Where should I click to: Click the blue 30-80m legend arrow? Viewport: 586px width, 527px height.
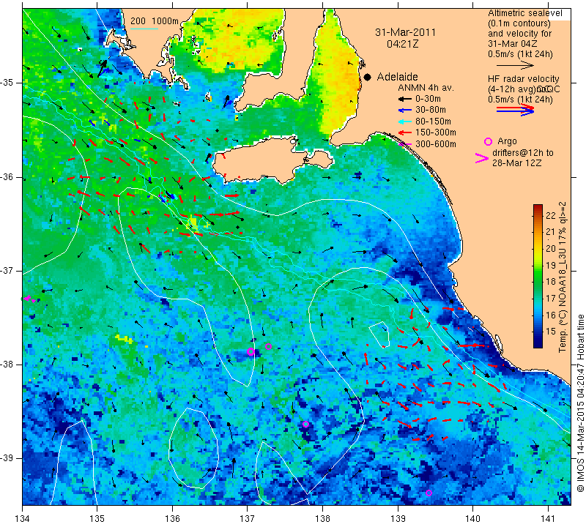pos(404,111)
